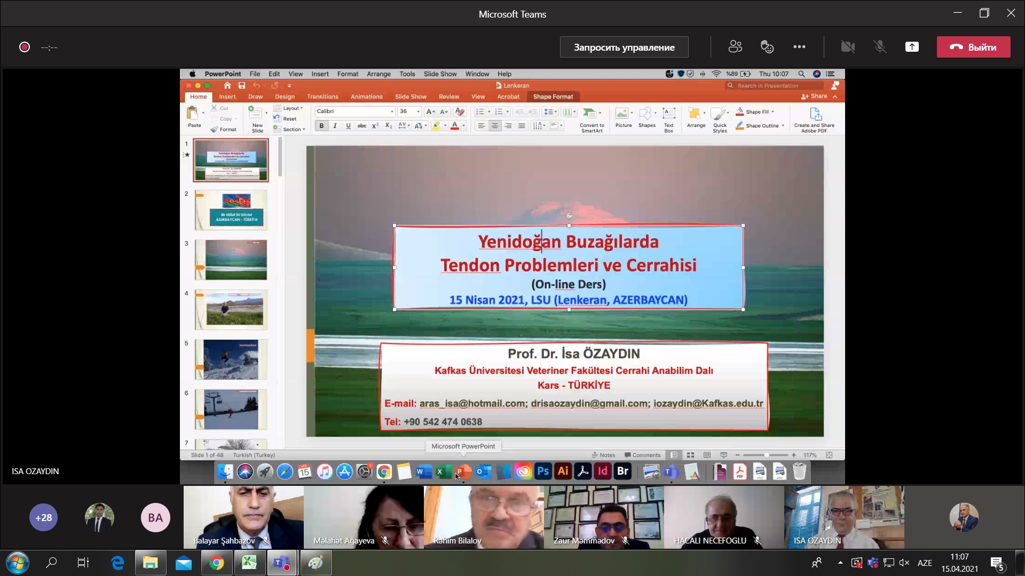
Task: Click the numbered list icon
Action: 499,111
